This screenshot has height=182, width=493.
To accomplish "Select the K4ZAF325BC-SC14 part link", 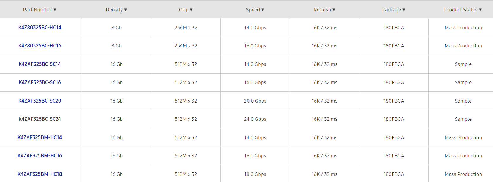I will 40,64.
